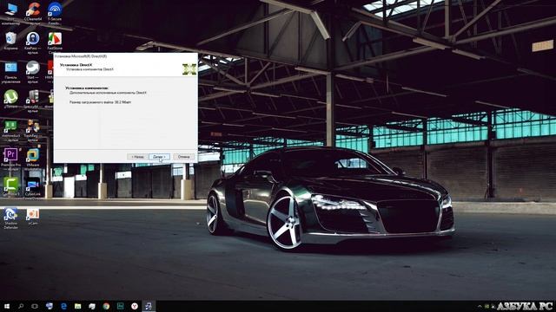Launch the TrashReg desktop shortcut
The height and width of the screenshot is (312, 556).
pyautogui.click(x=33, y=131)
